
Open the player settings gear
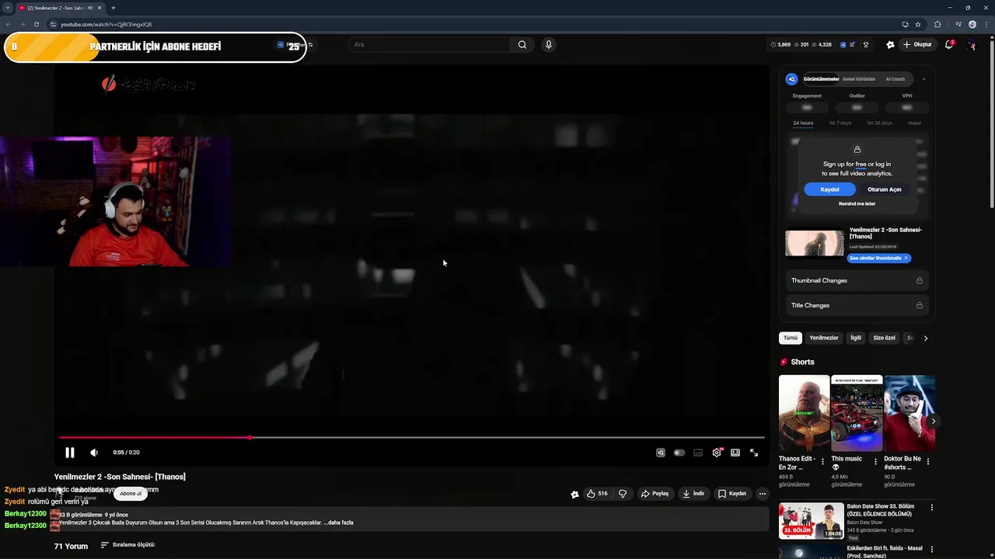coord(717,453)
